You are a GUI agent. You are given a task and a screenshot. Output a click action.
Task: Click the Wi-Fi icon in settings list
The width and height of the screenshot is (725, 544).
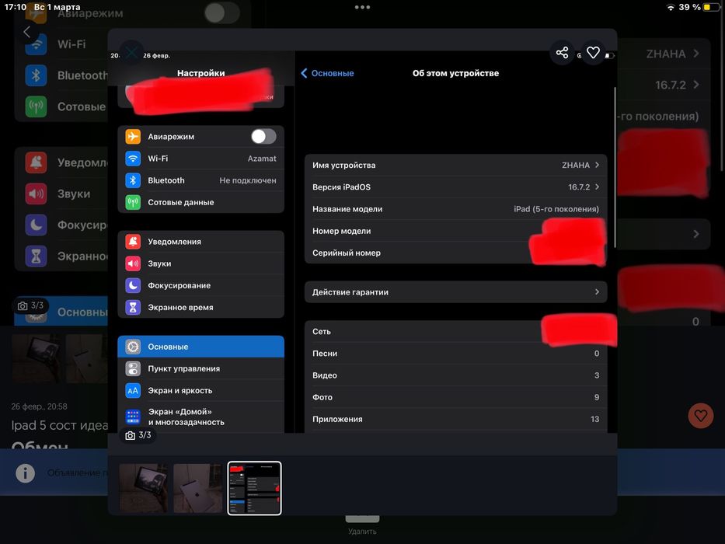click(x=133, y=159)
